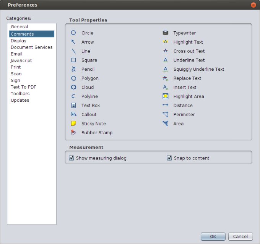Click the Callout tool icon

(73, 114)
